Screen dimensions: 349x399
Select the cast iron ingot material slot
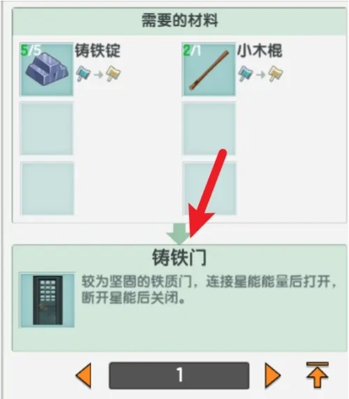[47, 69]
